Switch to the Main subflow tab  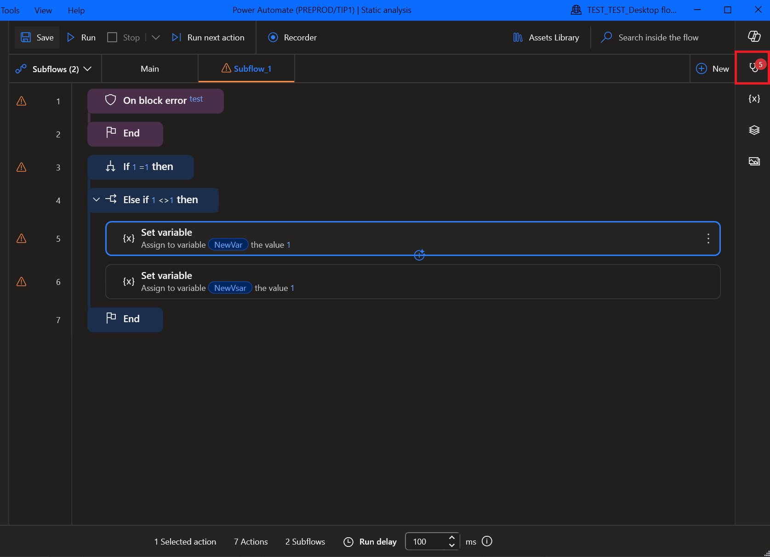(x=149, y=68)
